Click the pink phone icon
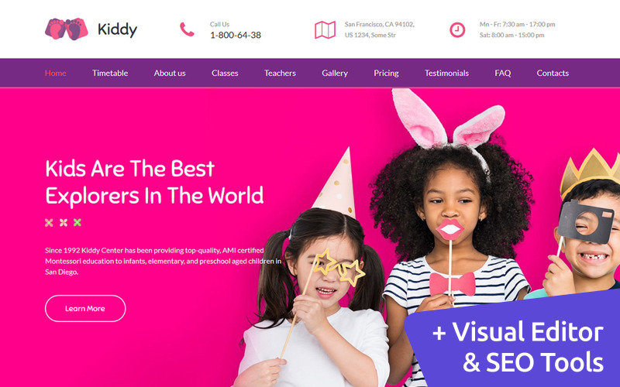Viewport: 620px width, 387px height. click(187, 29)
